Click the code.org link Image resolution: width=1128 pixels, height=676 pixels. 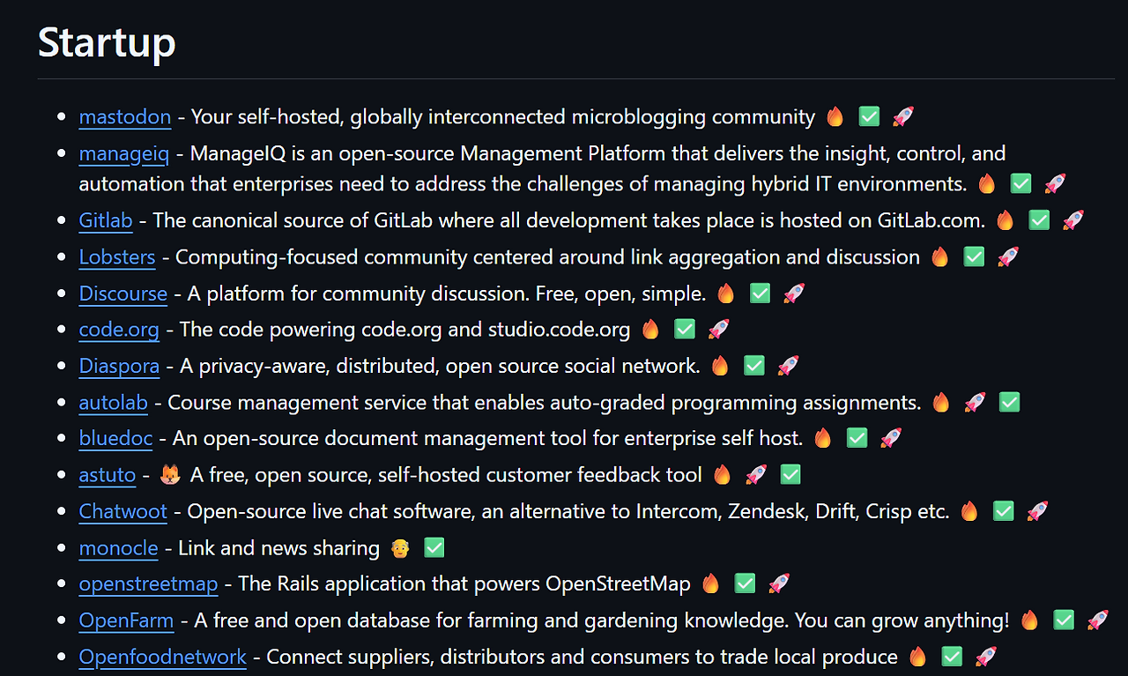119,330
